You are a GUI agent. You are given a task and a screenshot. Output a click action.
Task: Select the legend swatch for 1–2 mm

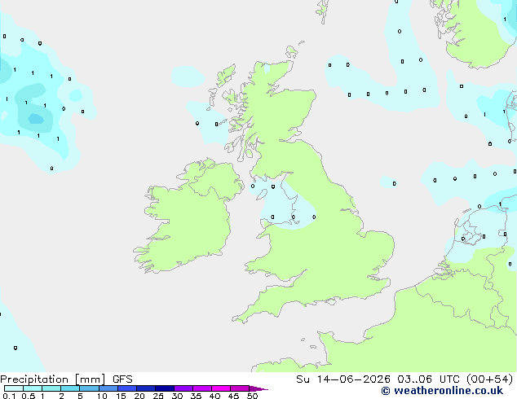point(51,388)
